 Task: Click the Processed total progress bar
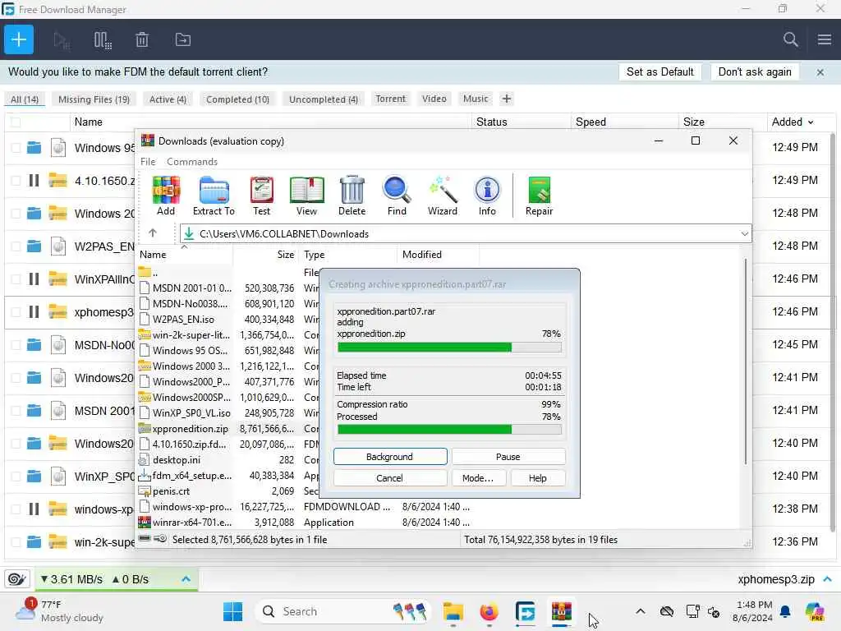click(449, 429)
